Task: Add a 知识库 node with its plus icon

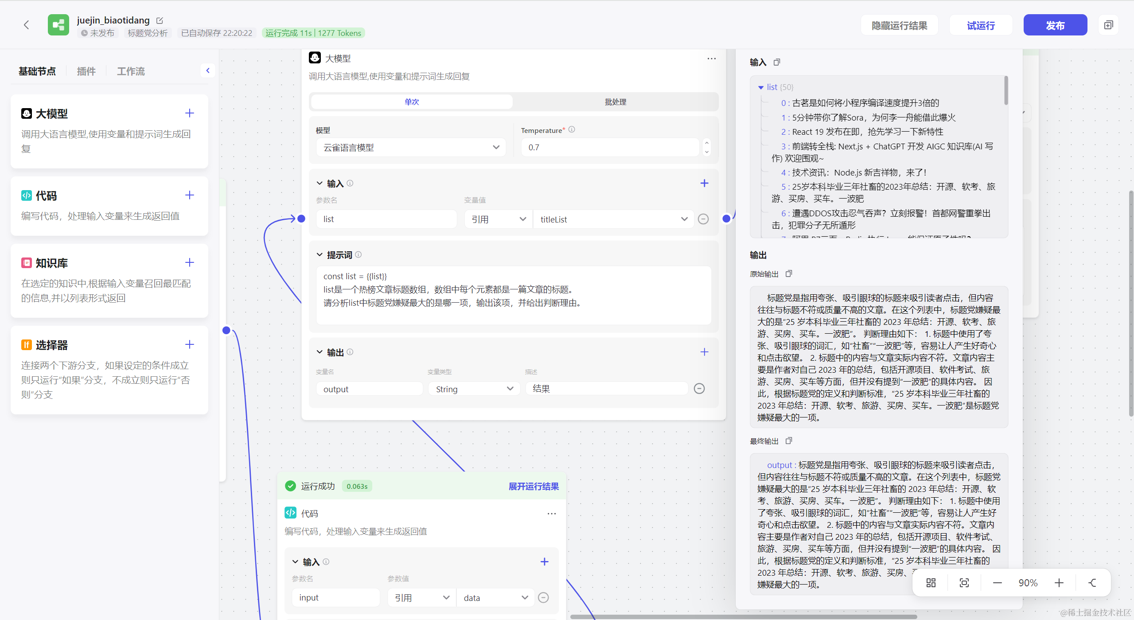Action: click(190, 263)
